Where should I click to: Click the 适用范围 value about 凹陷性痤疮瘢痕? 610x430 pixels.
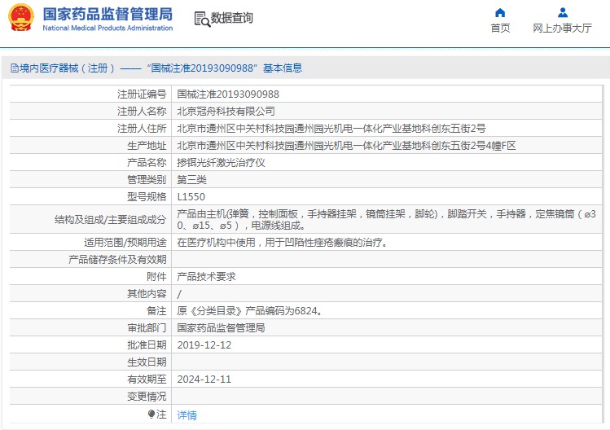pyautogui.click(x=282, y=243)
